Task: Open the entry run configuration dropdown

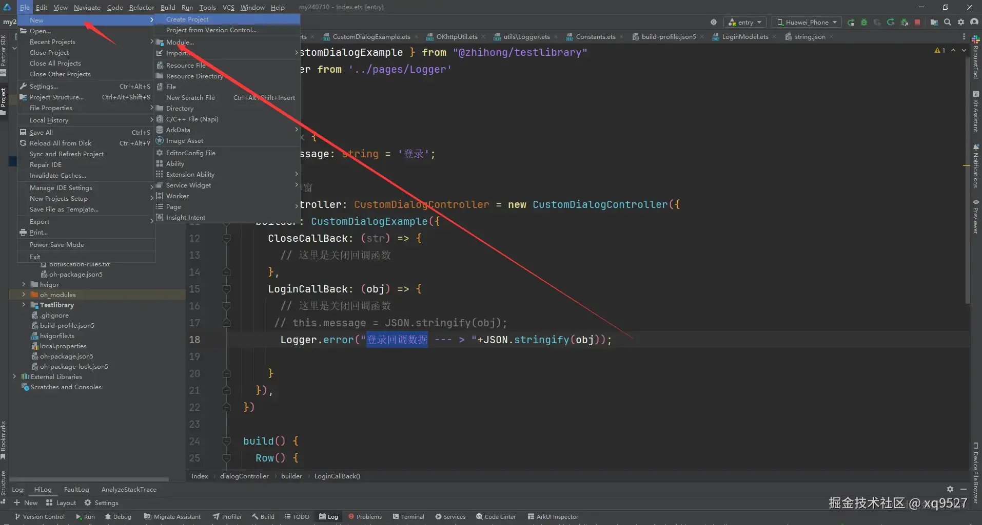Action: [x=745, y=22]
